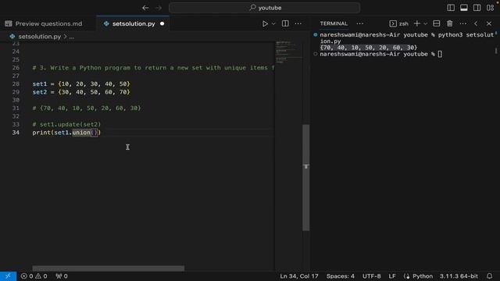Screen dimensions: 500x281
Task: Expand the terminal launch profile dropdown
Action: coord(425,24)
